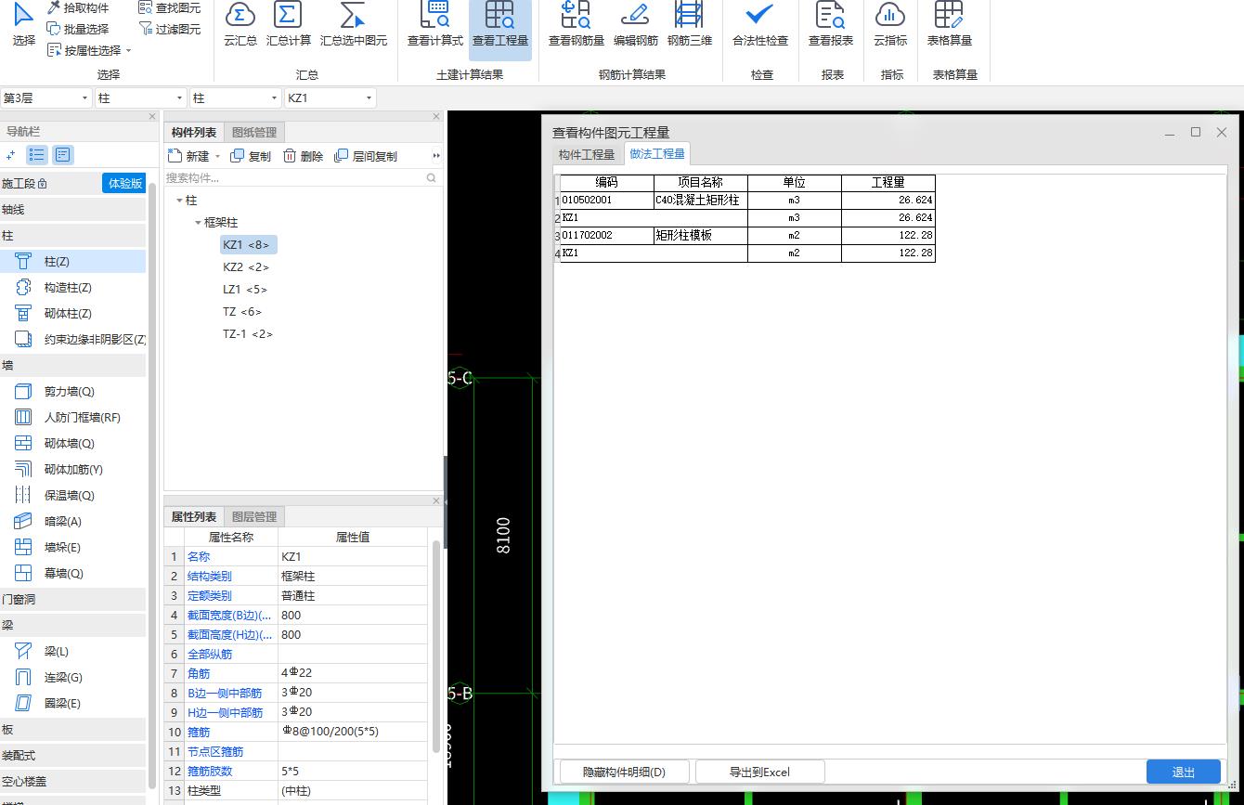The height and width of the screenshot is (805, 1244).
Task: Switch to 构件列表 tab
Action: coord(194,133)
